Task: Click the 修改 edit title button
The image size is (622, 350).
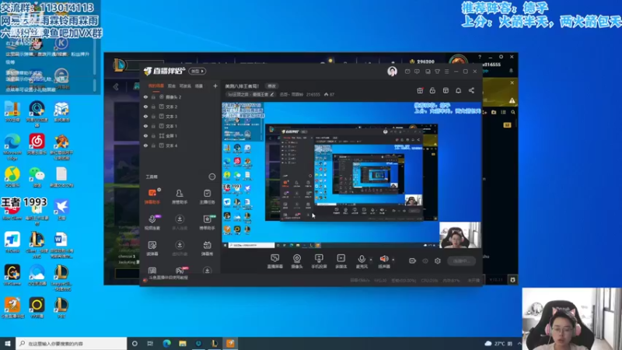Action: click(x=271, y=86)
